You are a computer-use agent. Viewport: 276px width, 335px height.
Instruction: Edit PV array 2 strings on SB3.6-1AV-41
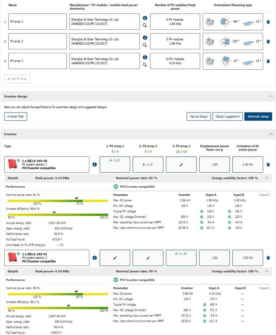[148, 258]
